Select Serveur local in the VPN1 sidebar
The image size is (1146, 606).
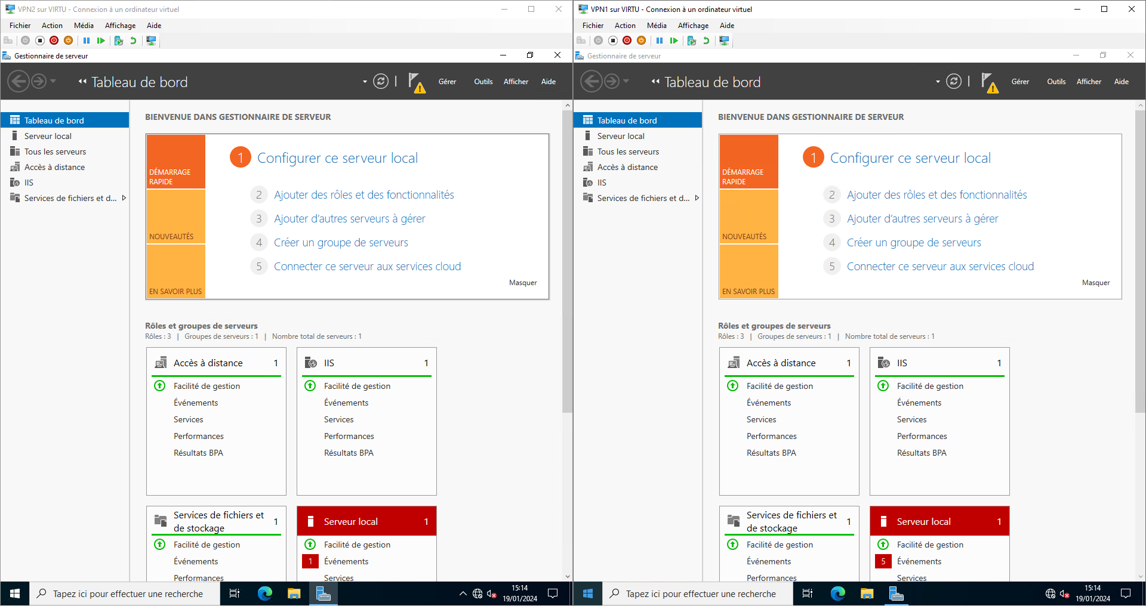(621, 136)
